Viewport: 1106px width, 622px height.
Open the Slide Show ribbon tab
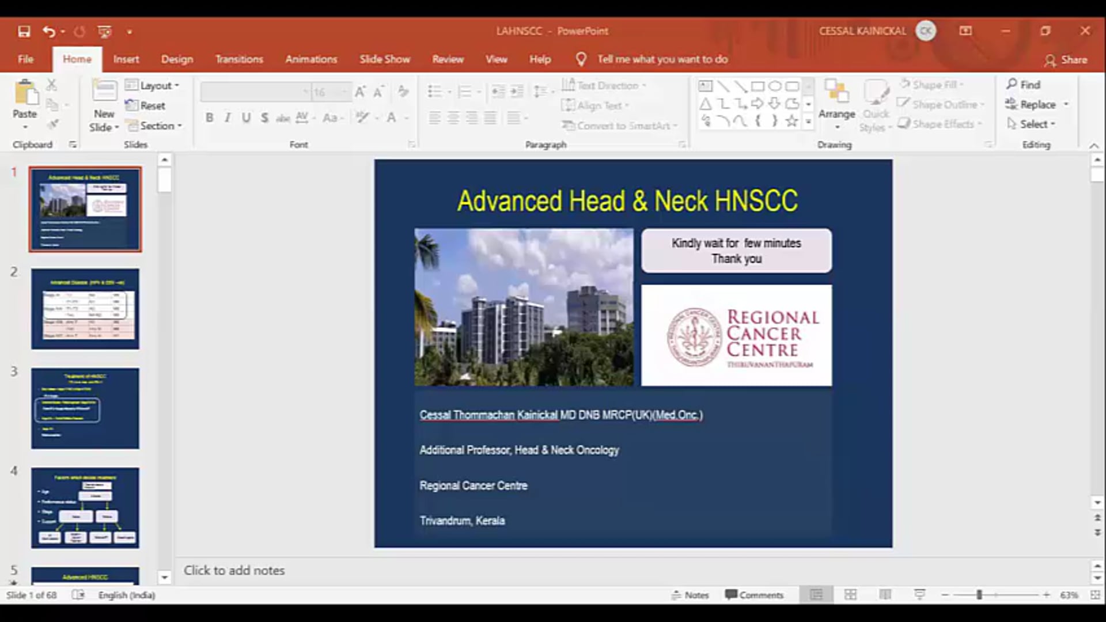[x=385, y=59]
